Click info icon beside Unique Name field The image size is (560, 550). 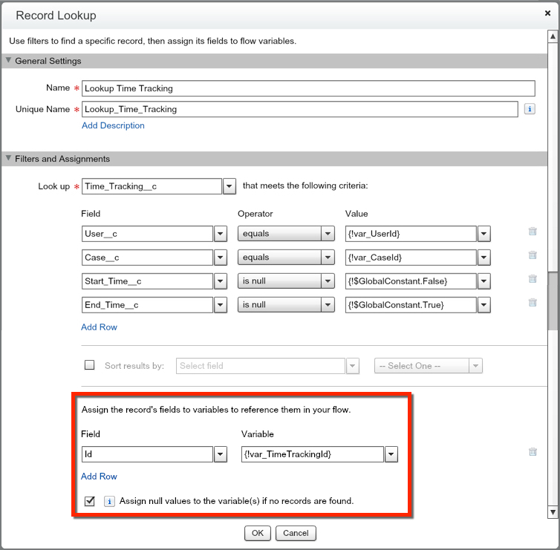[530, 109]
